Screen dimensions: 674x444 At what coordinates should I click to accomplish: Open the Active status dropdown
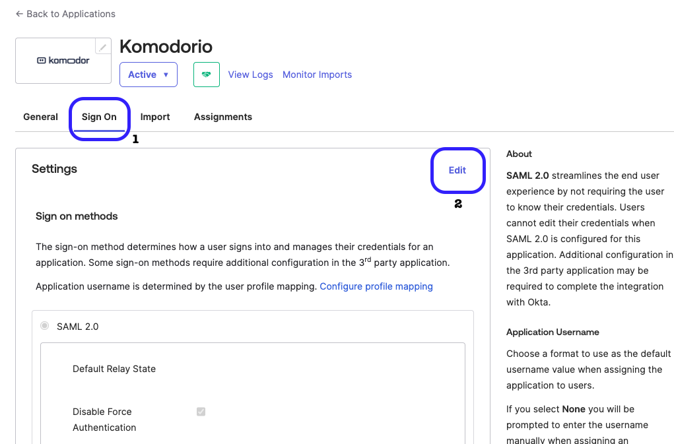[149, 75]
